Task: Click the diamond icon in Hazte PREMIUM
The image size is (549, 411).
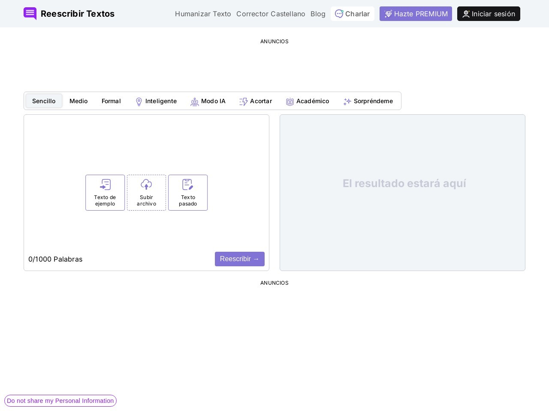Action: (388, 14)
